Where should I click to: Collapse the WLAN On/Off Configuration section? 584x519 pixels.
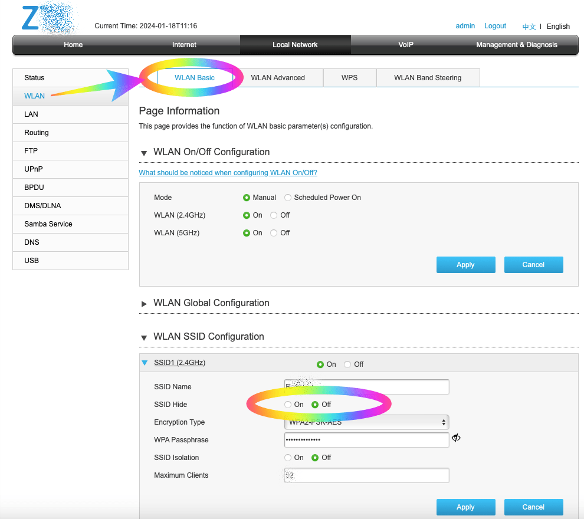click(x=144, y=152)
